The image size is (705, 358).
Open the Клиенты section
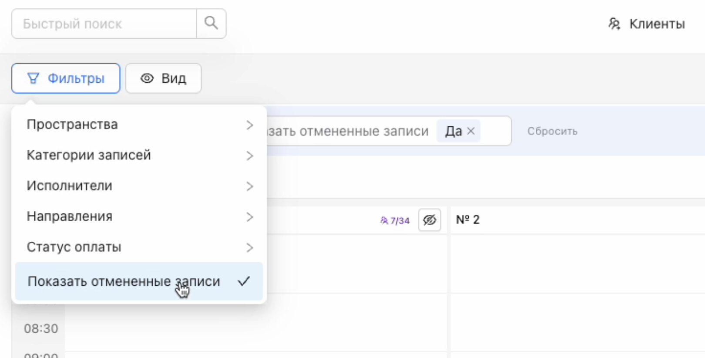point(647,24)
